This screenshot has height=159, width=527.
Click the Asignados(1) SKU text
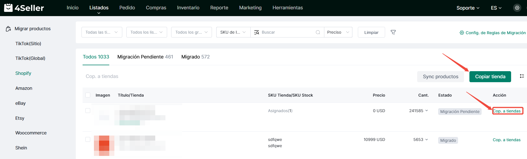pyautogui.click(x=280, y=111)
